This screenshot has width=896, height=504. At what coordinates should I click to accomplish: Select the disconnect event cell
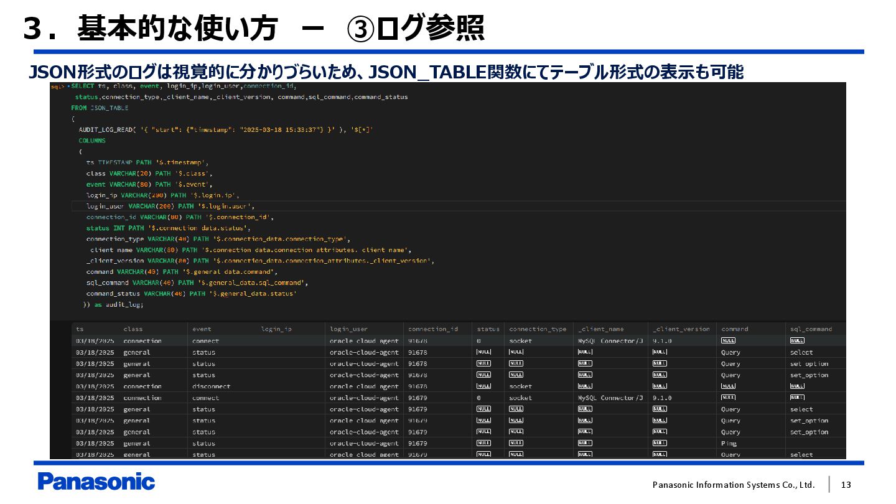click(x=211, y=386)
